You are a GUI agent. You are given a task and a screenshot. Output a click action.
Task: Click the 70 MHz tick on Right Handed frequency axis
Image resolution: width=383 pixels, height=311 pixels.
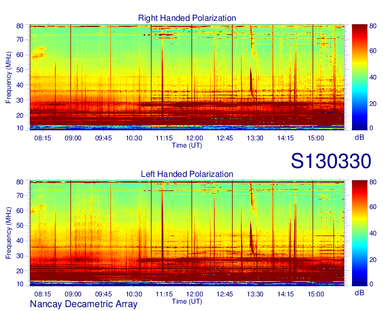tap(20, 39)
